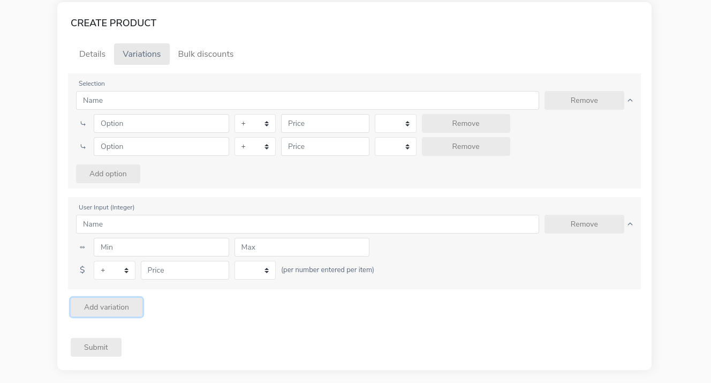Open the second option's plus sign dropdown
The width and height of the screenshot is (711, 383).
(255, 146)
